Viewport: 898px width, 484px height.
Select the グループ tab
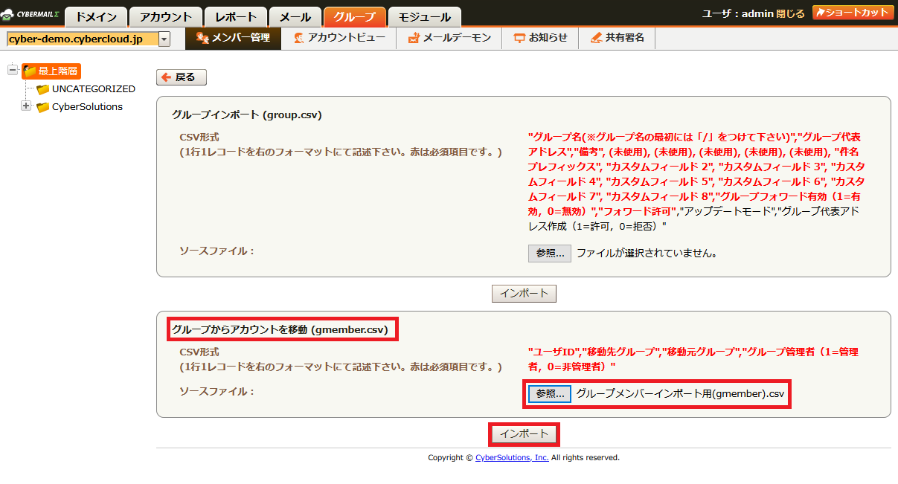355,16
